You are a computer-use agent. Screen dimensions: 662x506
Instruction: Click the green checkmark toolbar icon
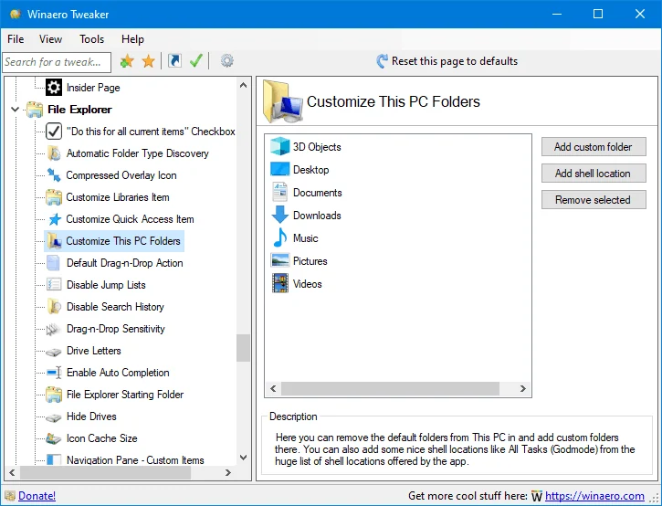pos(196,61)
